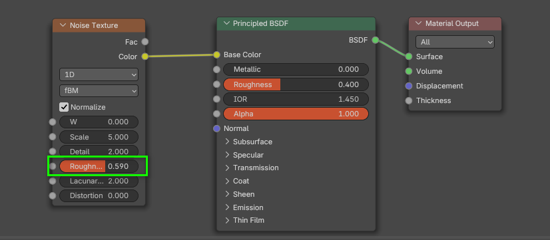Click the Metallic slider 0.000
The image size is (550, 240).
296,69
